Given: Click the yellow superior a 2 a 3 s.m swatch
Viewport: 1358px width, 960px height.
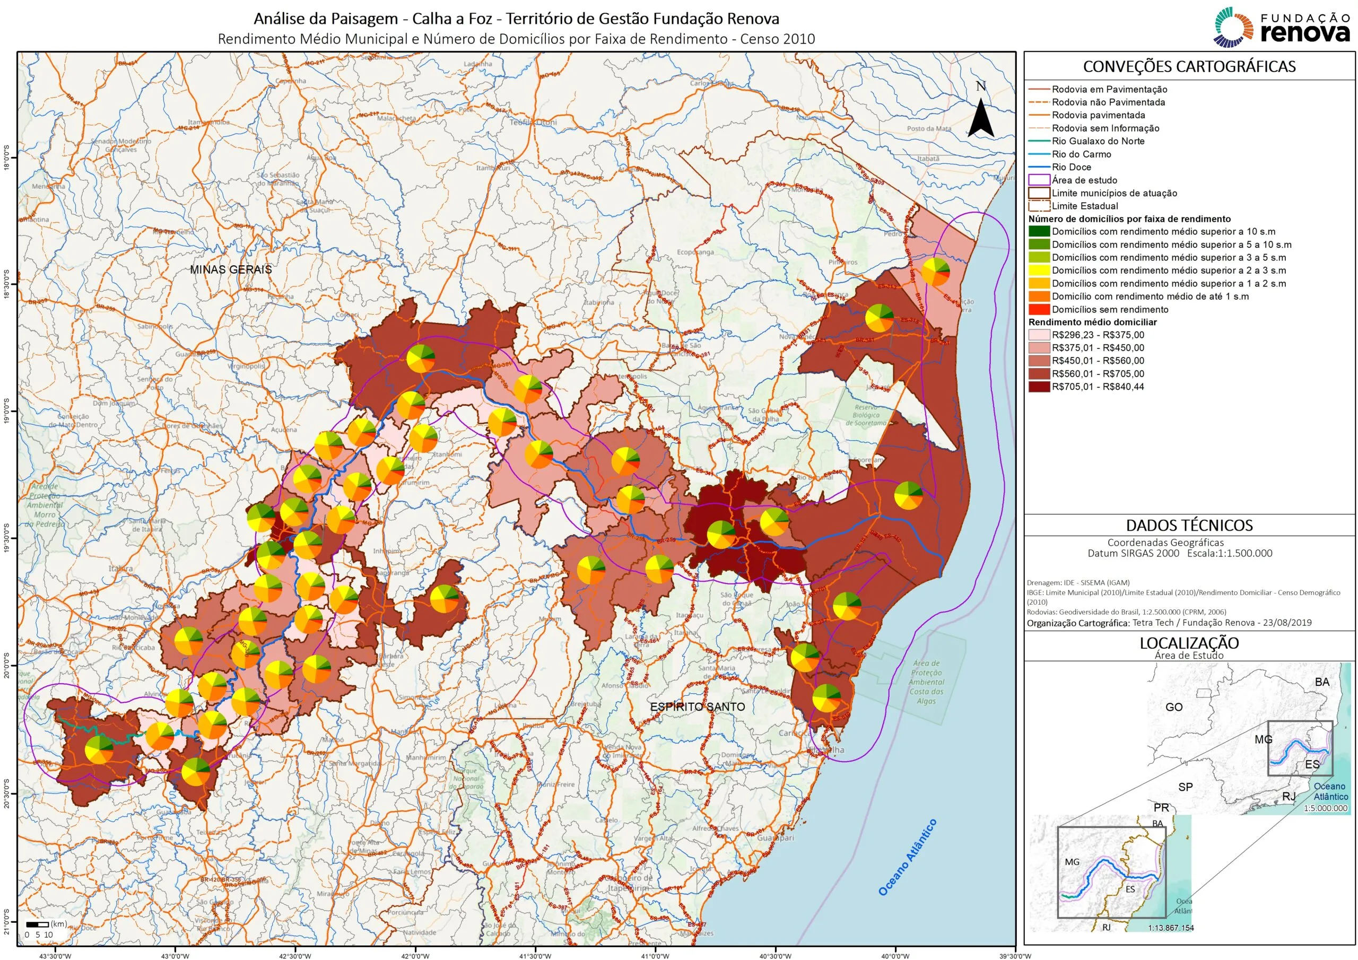Looking at the screenshot, I should pyautogui.click(x=1039, y=270).
